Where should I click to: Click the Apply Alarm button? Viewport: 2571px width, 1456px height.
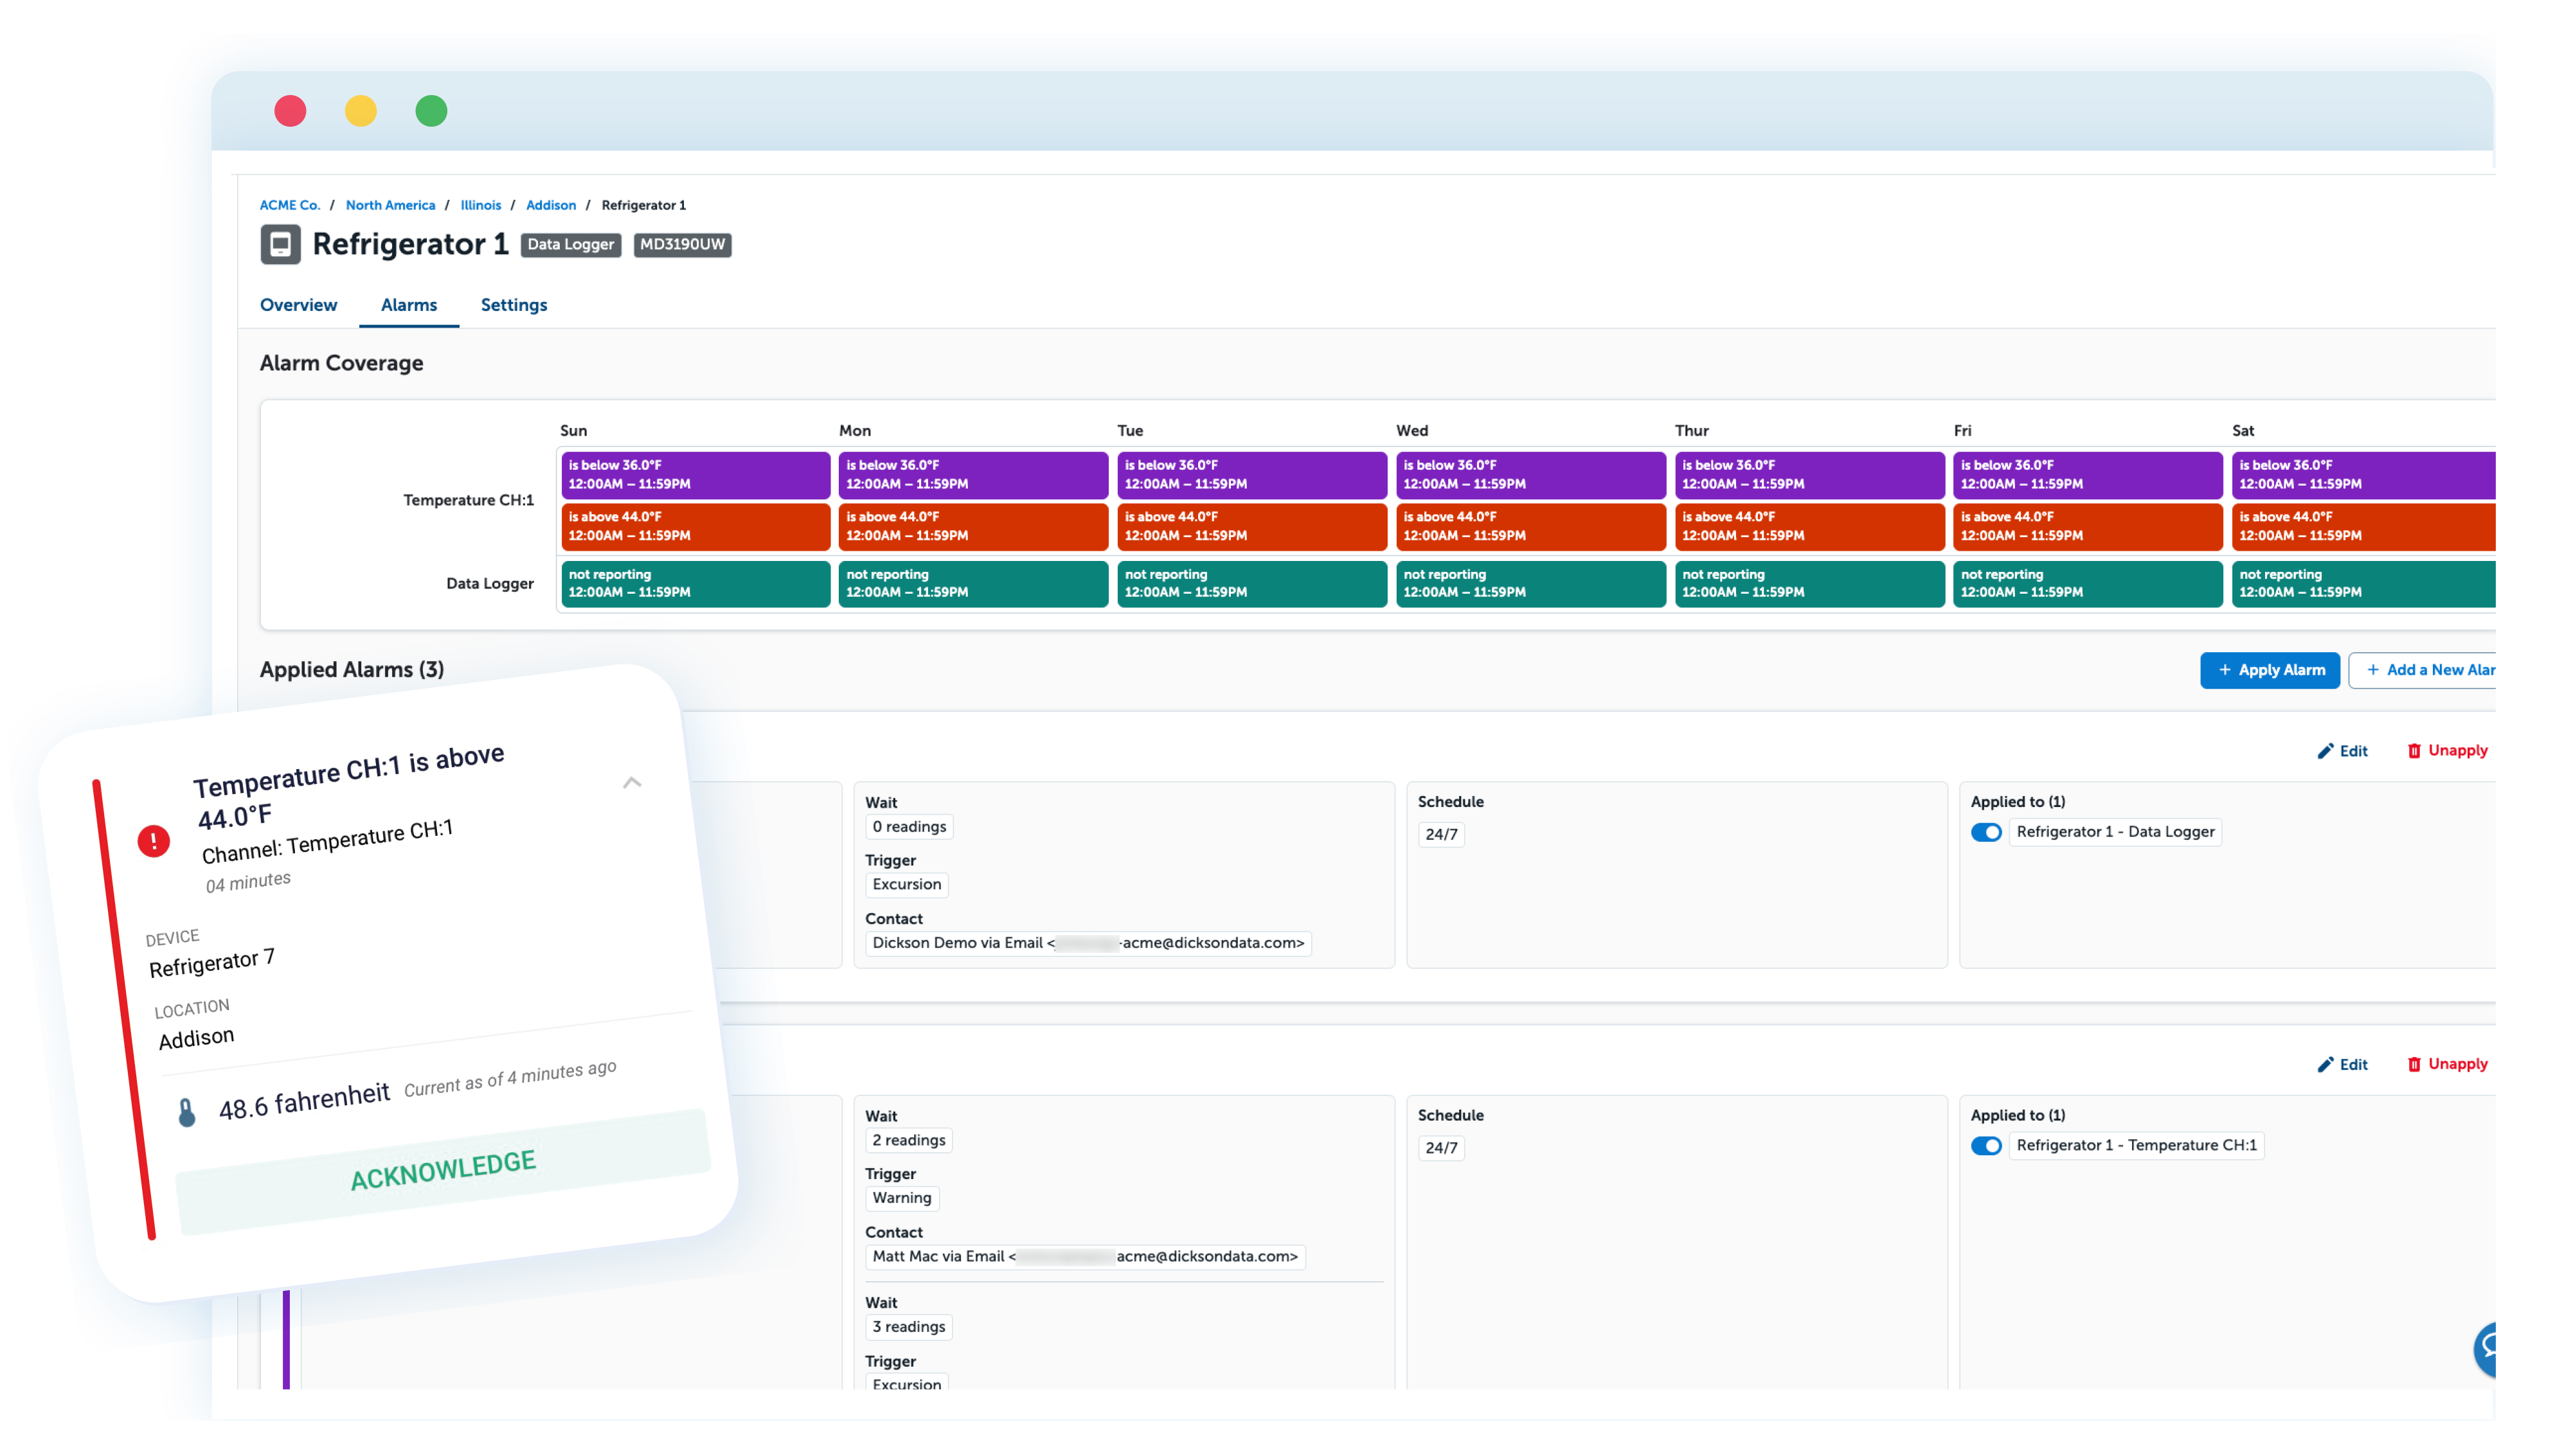(x=2269, y=670)
